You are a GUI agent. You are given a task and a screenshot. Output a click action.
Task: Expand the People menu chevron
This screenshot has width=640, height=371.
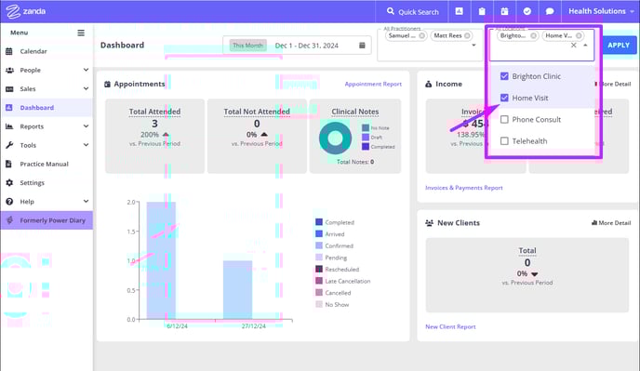[x=86, y=70]
